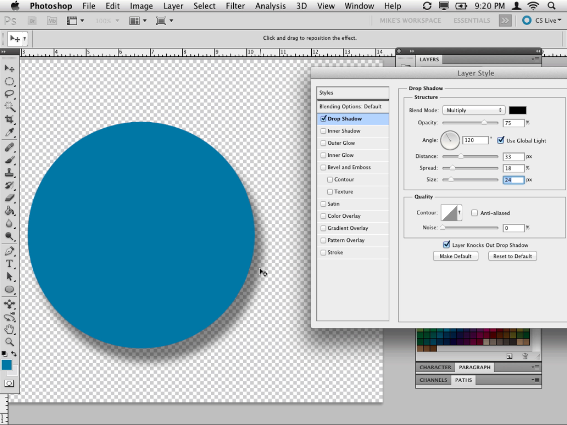Select the Pen tool
567x425 pixels.
point(10,251)
